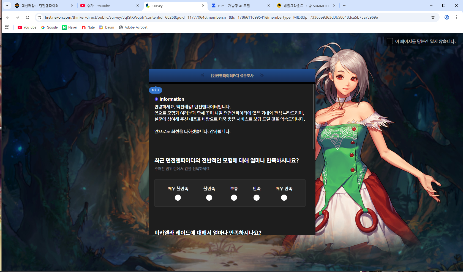The width and height of the screenshot is (463, 272).
Task: Open the Nate bookmark
Action: (88, 27)
